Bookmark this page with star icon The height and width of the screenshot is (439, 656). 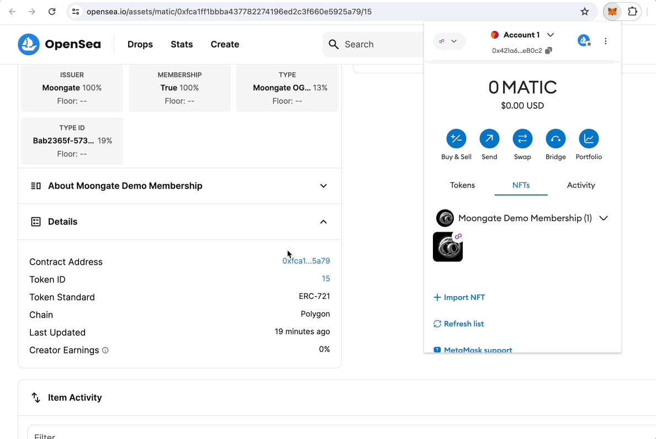tap(585, 12)
